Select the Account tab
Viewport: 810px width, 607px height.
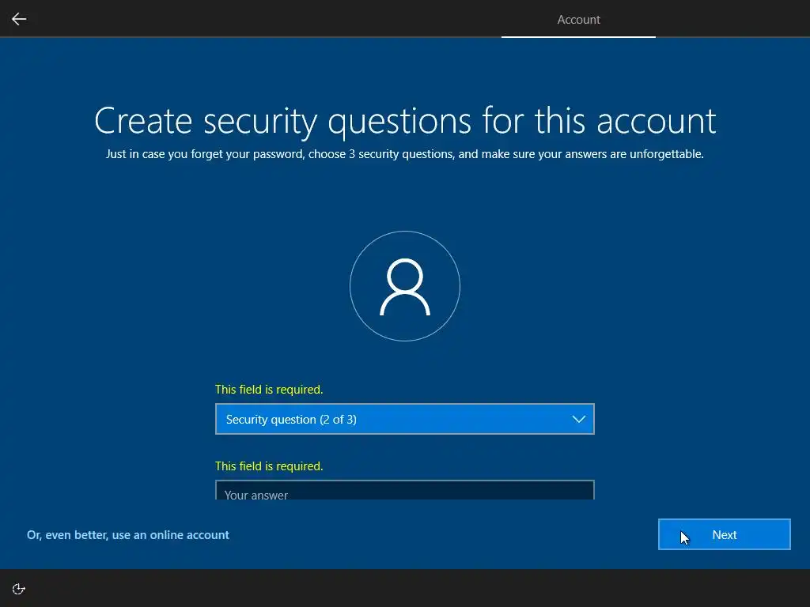click(578, 20)
